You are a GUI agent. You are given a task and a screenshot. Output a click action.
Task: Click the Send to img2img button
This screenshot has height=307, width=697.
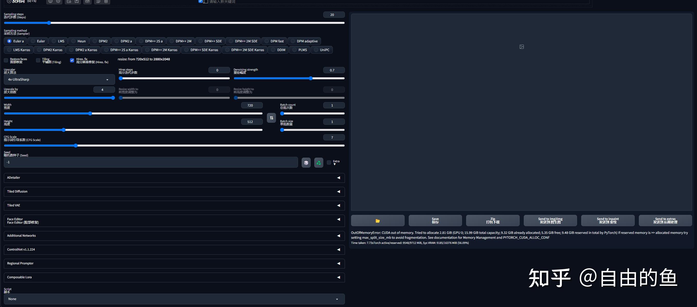tap(550, 221)
